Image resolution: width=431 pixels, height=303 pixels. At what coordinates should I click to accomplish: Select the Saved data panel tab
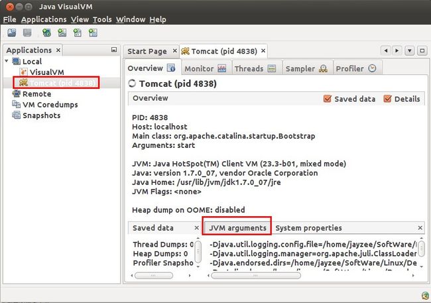(x=153, y=228)
